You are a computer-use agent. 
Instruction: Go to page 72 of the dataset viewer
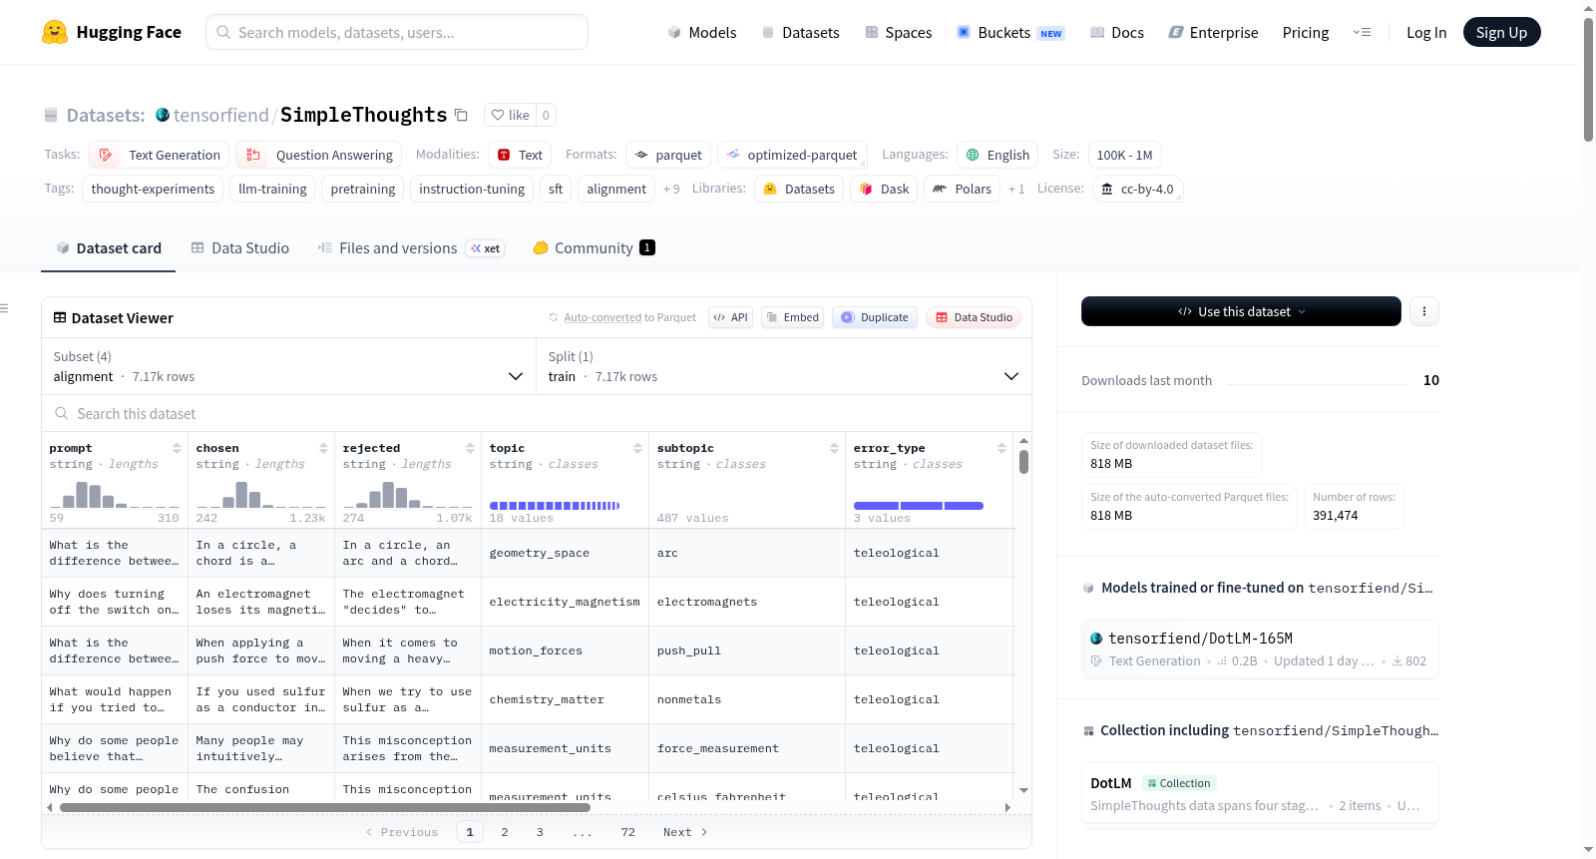click(627, 832)
